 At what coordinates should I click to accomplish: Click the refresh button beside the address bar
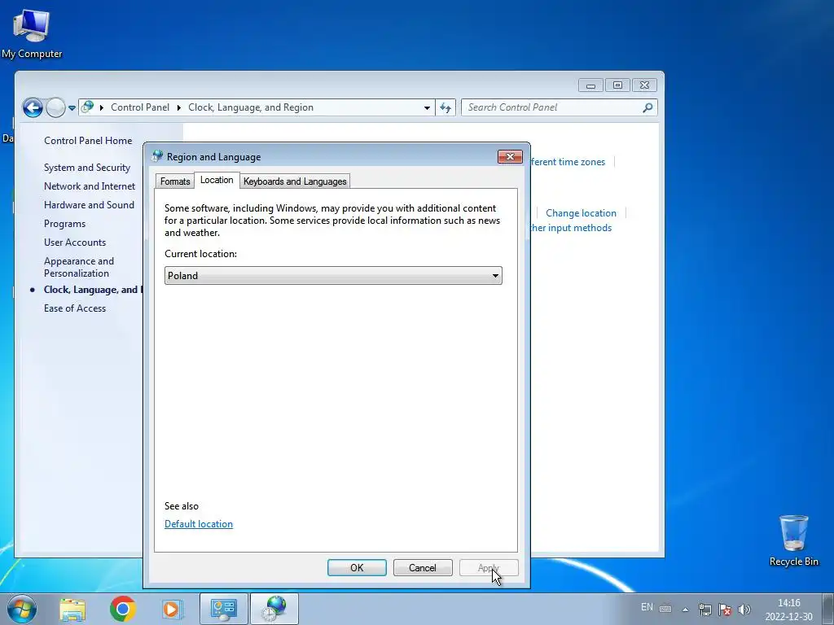(446, 107)
